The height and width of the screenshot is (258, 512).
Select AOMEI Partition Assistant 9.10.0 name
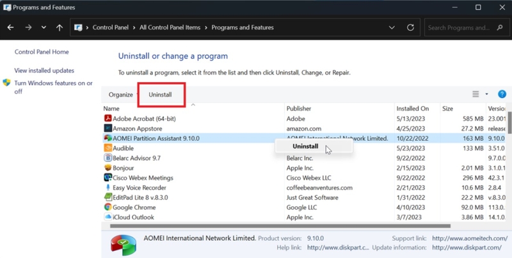156,138
